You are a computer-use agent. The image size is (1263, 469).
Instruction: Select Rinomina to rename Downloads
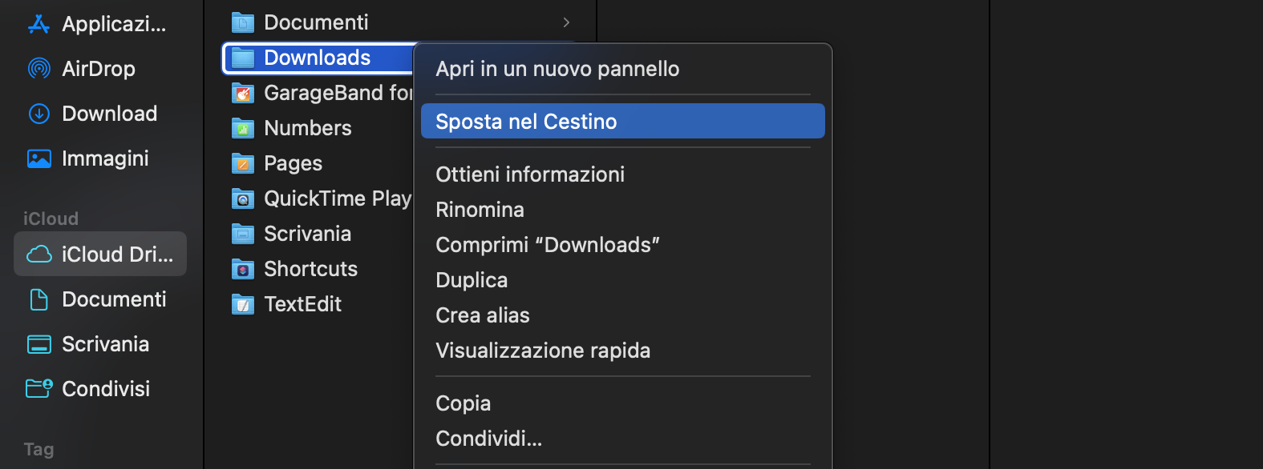[480, 209]
